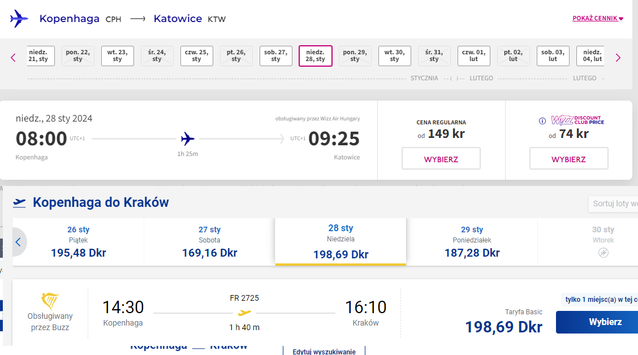Click the Wizz Air airplane logo icon
638x355 pixels.
(19, 19)
